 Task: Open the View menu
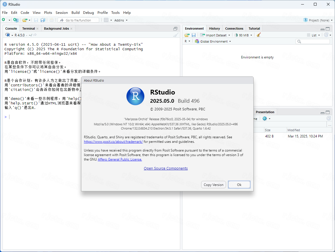(x=36, y=13)
